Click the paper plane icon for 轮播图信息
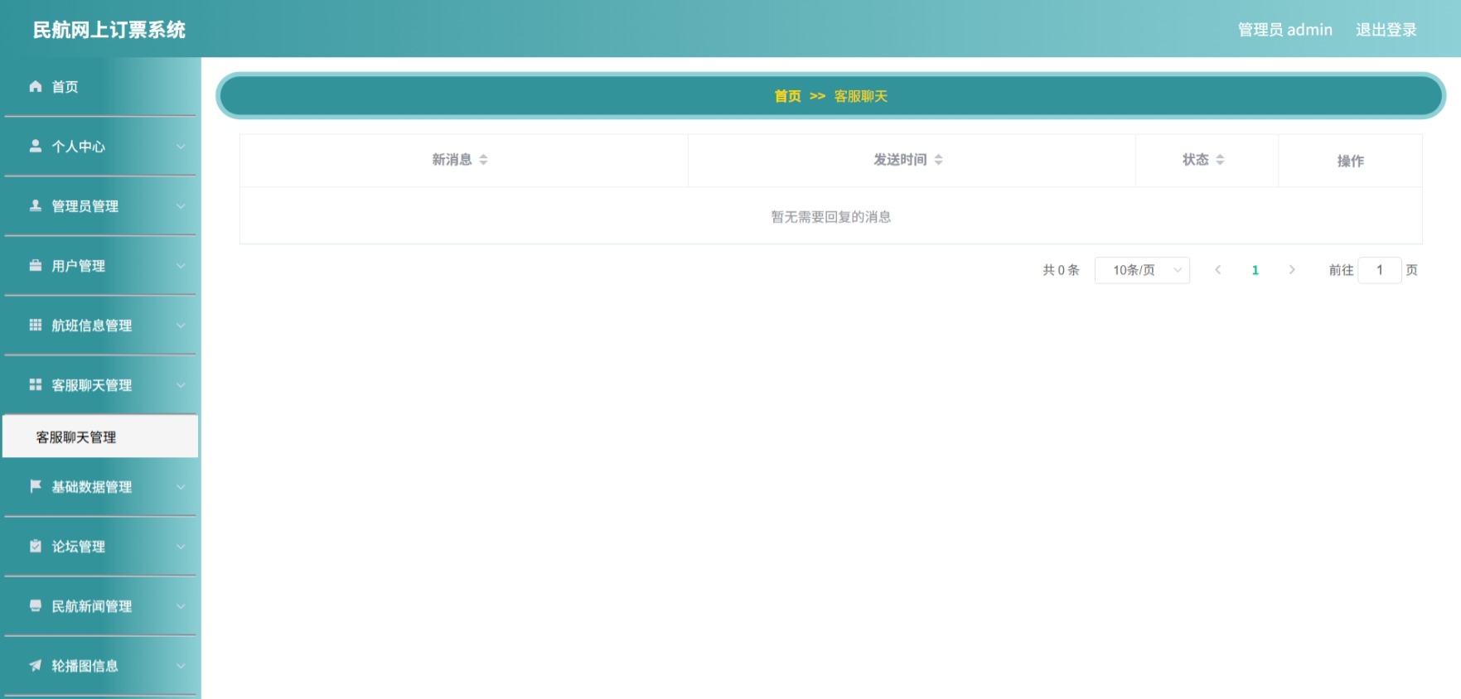The height and width of the screenshot is (699, 1461). [x=36, y=665]
